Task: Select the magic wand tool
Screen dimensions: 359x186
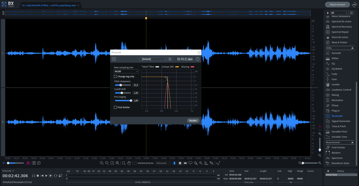Action: (x=201, y=163)
